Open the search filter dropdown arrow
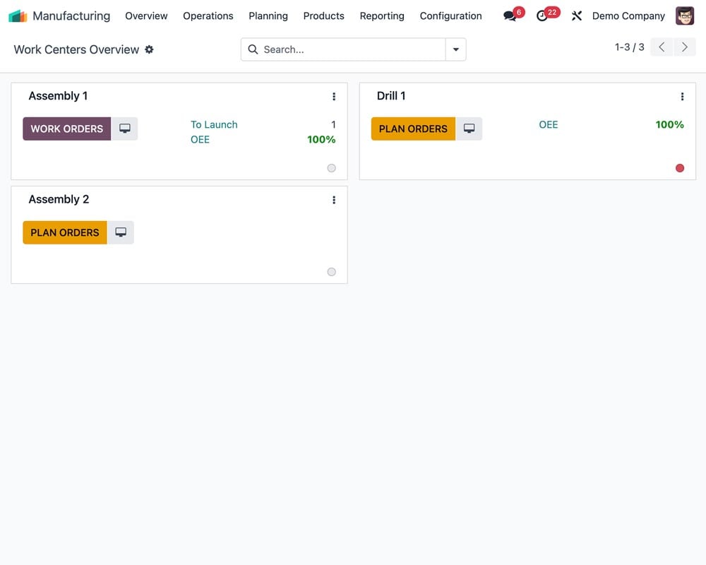Screen dimensions: 706x565 456,49
